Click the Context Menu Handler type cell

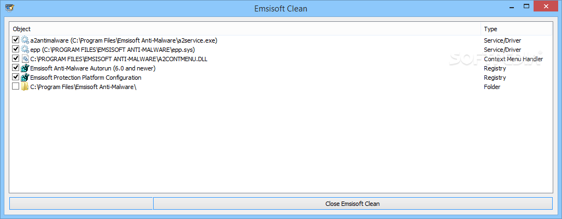coord(513,59)
